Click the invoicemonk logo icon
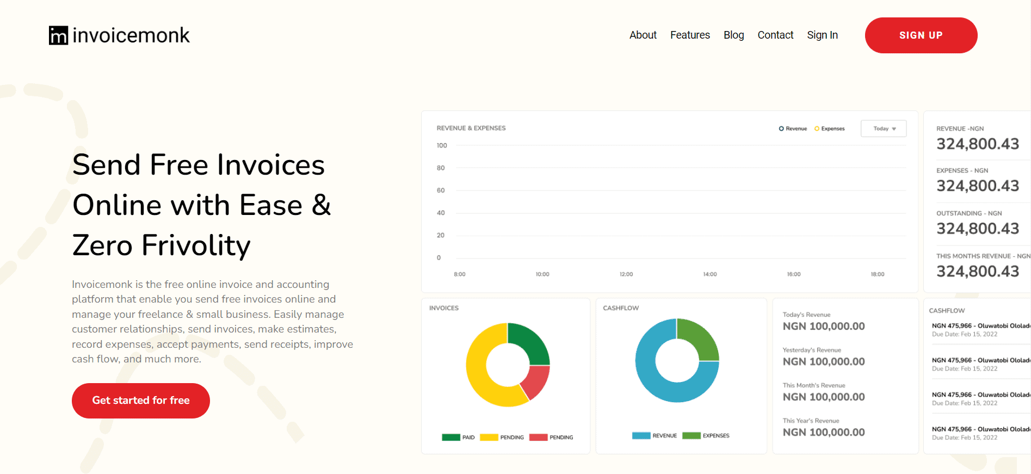 pos(58,35)
